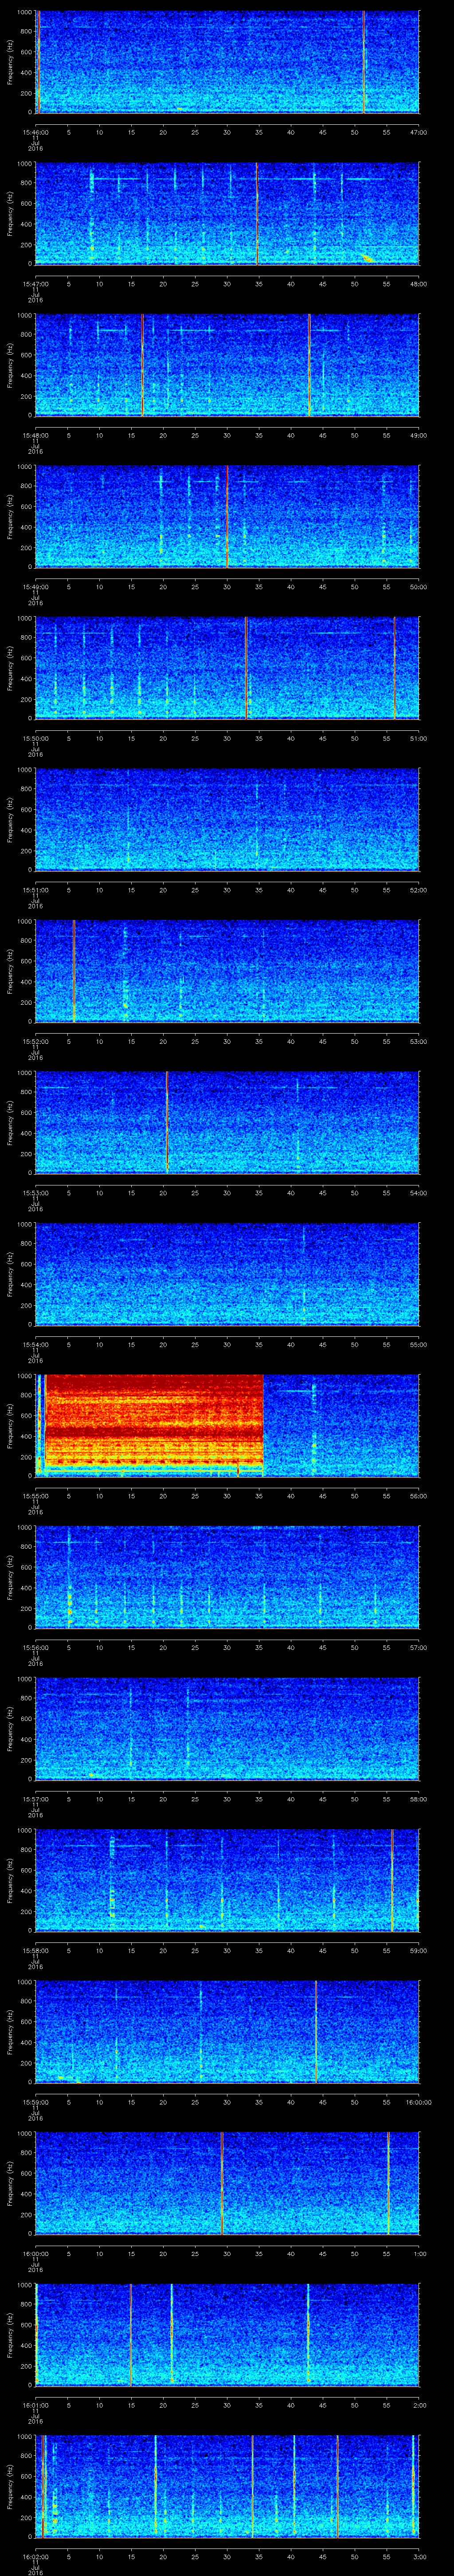
Task: Open the spectrogram for minute 15:53:00
Action: tap(227, 1123)
